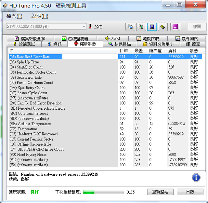
Task: Select the Airflow Temperature attribute row
Action: coord(34,124)
